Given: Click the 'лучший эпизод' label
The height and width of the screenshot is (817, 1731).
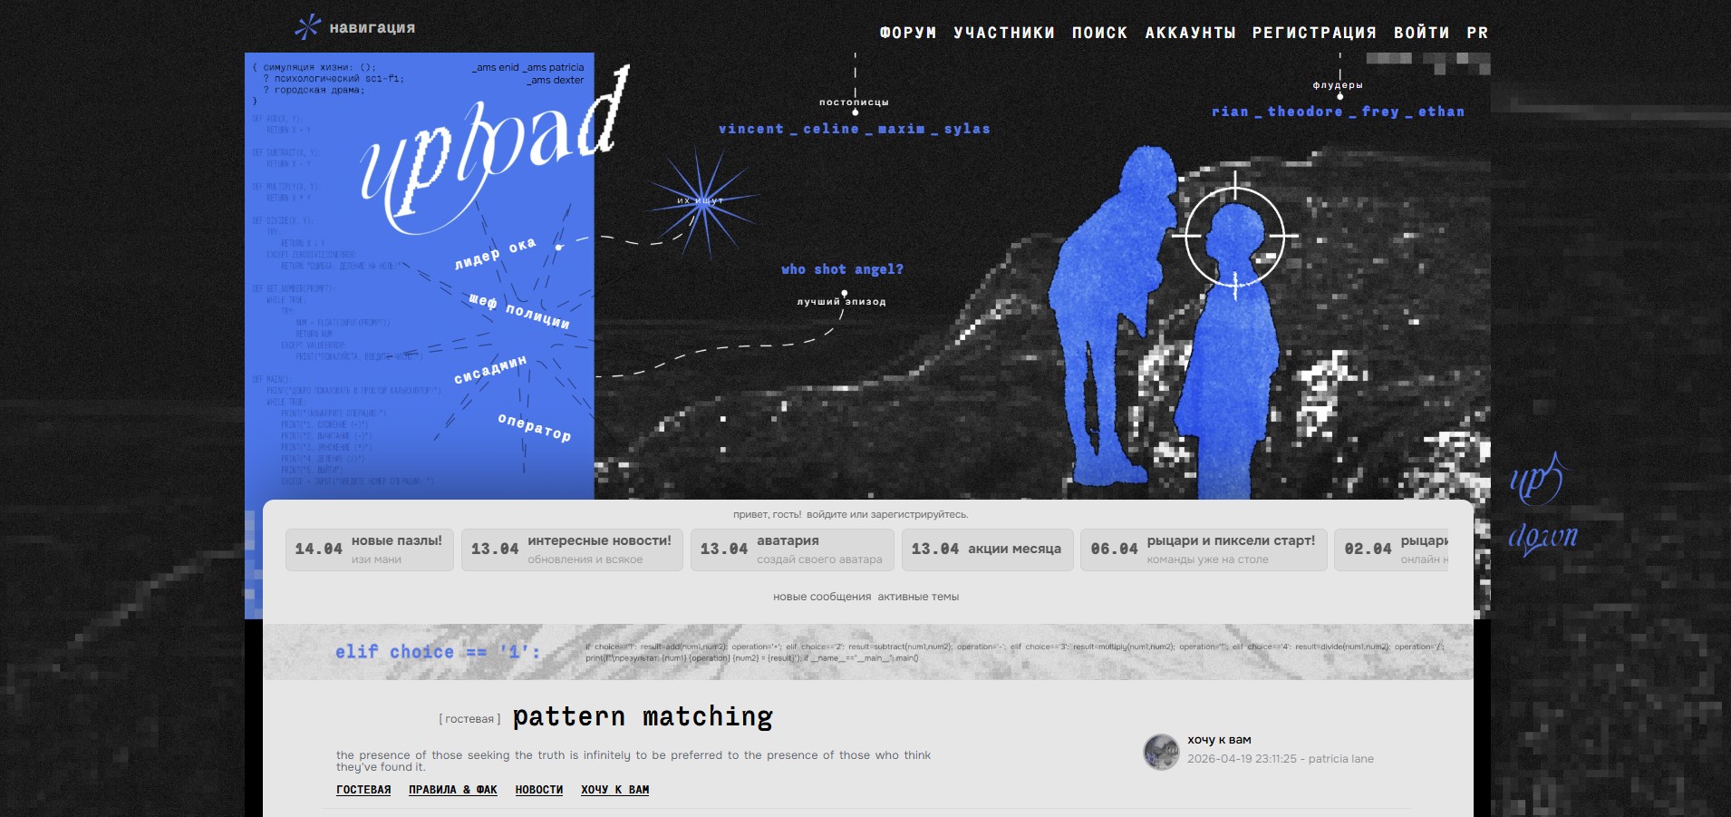Looking at the screenshot, I should click(841, 302).
